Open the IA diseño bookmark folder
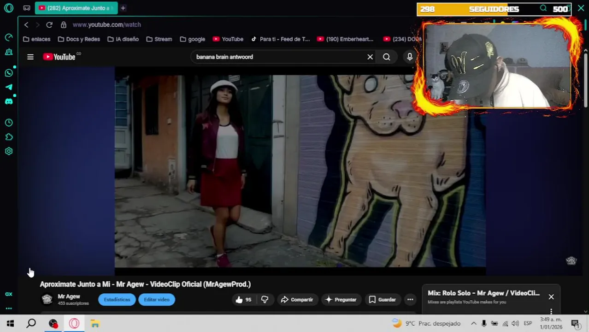Image resolution: width=589 pixels, height=332 pixels. click(x=123, y=39)
